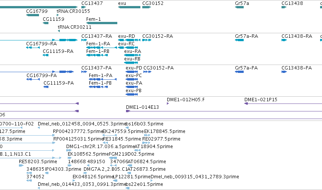Select the Dmel_neb_009315_0431_2789.3prime EST label
Screen dimensions: 322x190
click(195, 177)
